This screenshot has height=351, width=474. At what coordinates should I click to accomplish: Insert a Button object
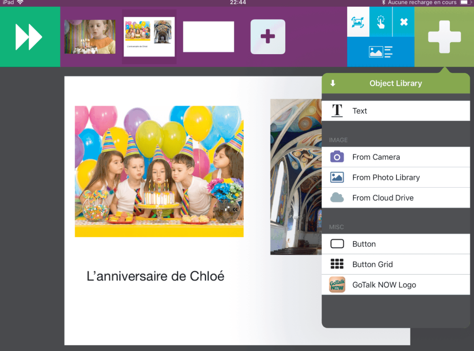pyautogui.click(x=395, y=244)
